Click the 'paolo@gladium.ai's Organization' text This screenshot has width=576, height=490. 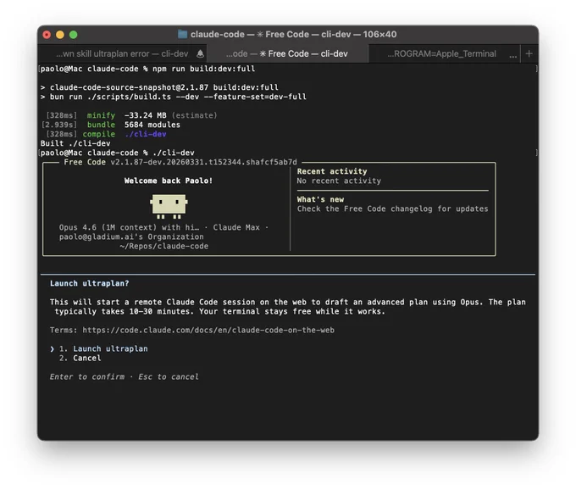(131, 237)
